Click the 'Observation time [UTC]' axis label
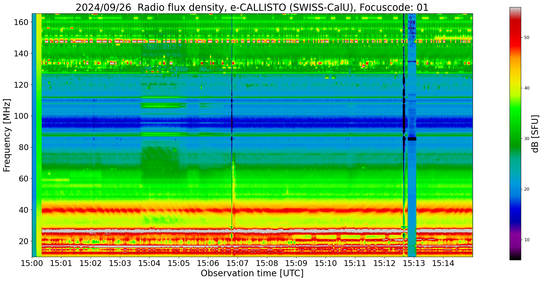The width and height of the screenshot is (543, 281). [252, 273]
